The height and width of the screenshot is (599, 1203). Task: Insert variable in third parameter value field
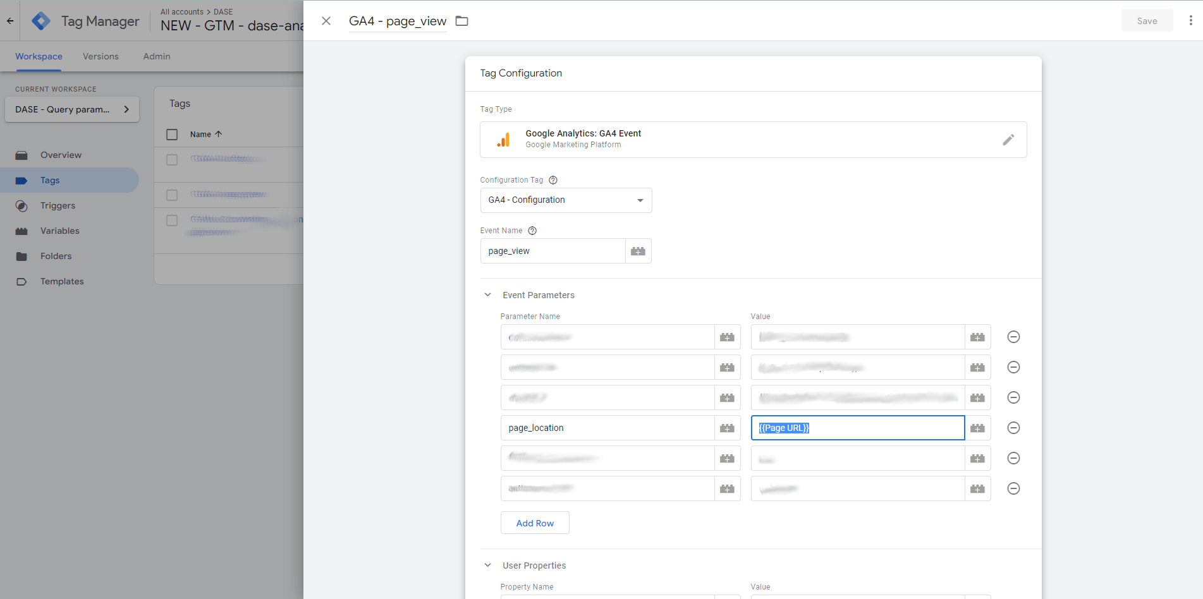978,397
